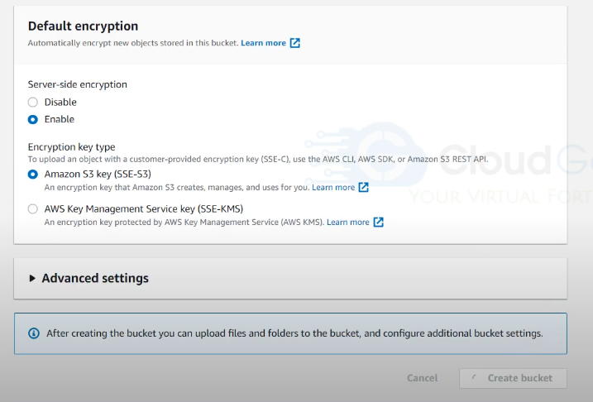Open external link icon beside default encryption Learn more
This screenshot has width=593, height=402.
(295, 43)
